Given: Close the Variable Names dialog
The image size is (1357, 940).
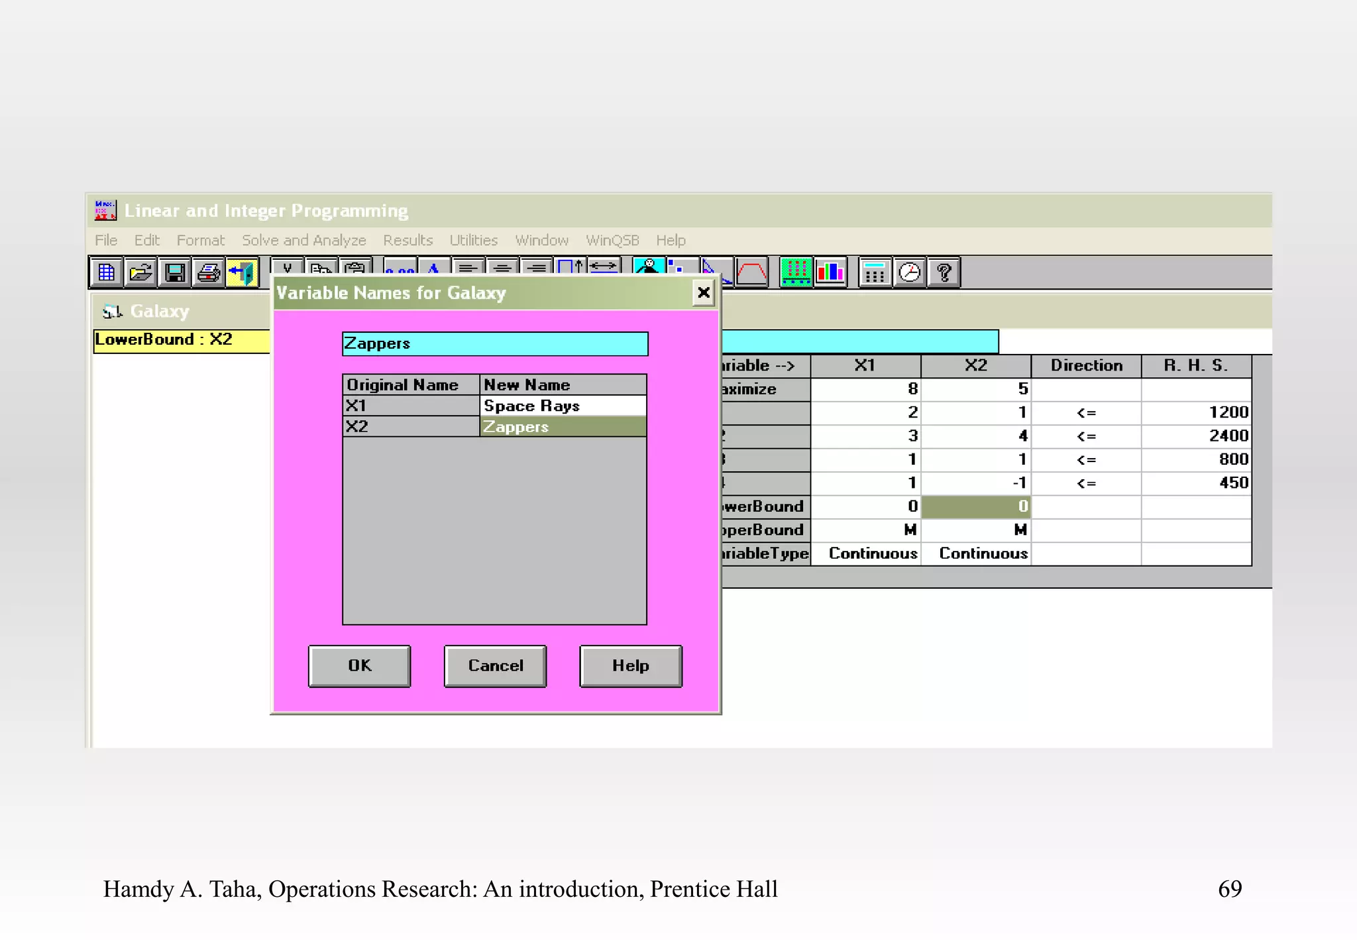Looking at the screenshot, I should coord(704,292).
